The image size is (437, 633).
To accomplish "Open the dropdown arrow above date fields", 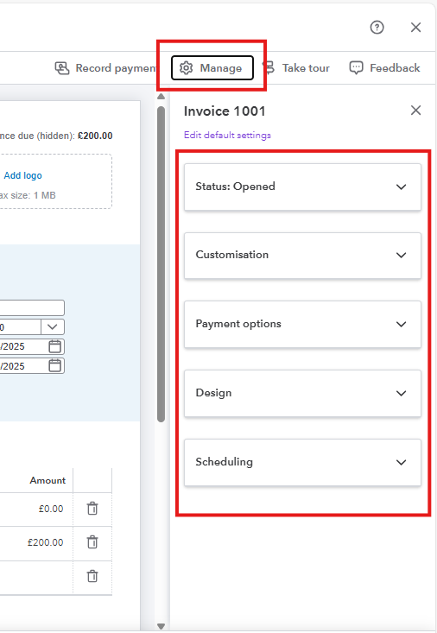I will click(53, 327).
